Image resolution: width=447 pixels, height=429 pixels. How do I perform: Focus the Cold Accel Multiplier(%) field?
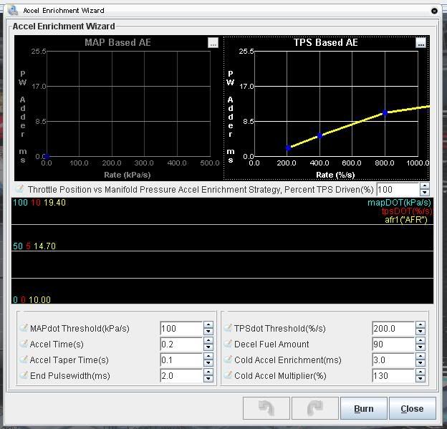393,375
